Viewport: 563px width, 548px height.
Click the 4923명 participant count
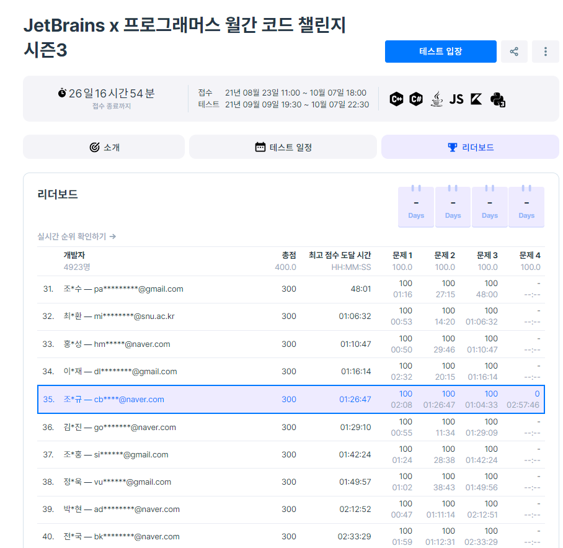(77, 267)
